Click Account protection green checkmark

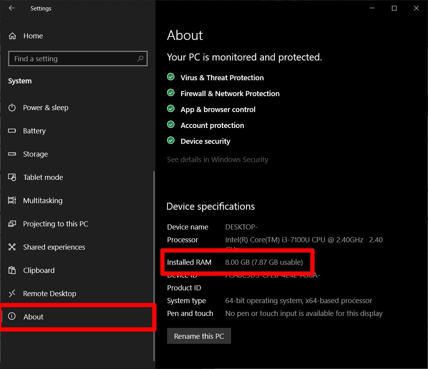[171, 124]
